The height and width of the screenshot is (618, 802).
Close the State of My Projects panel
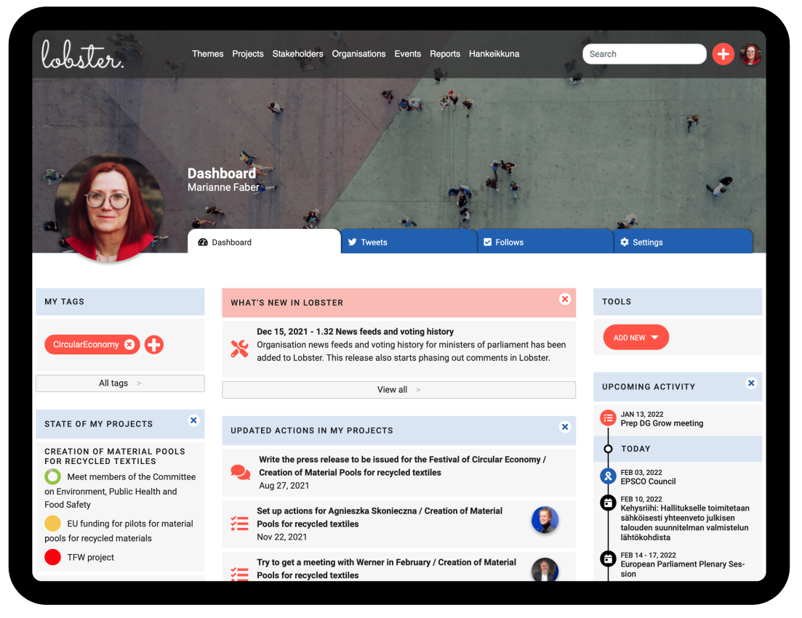(193, 420)
